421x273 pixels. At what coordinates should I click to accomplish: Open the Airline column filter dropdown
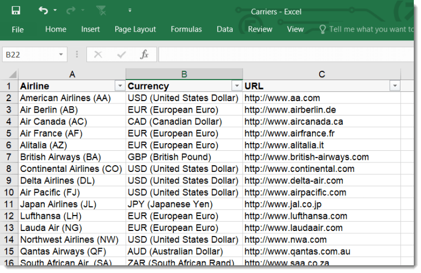tap(120, 86)
